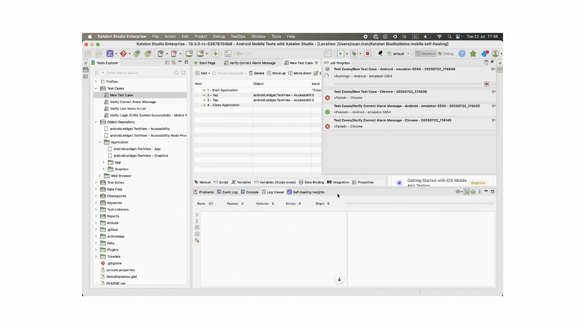Image resolution: width=585 pixels, height=329 pixels.
Task: Expand the Test Suites tree node
Action: (x=96, y=182)
